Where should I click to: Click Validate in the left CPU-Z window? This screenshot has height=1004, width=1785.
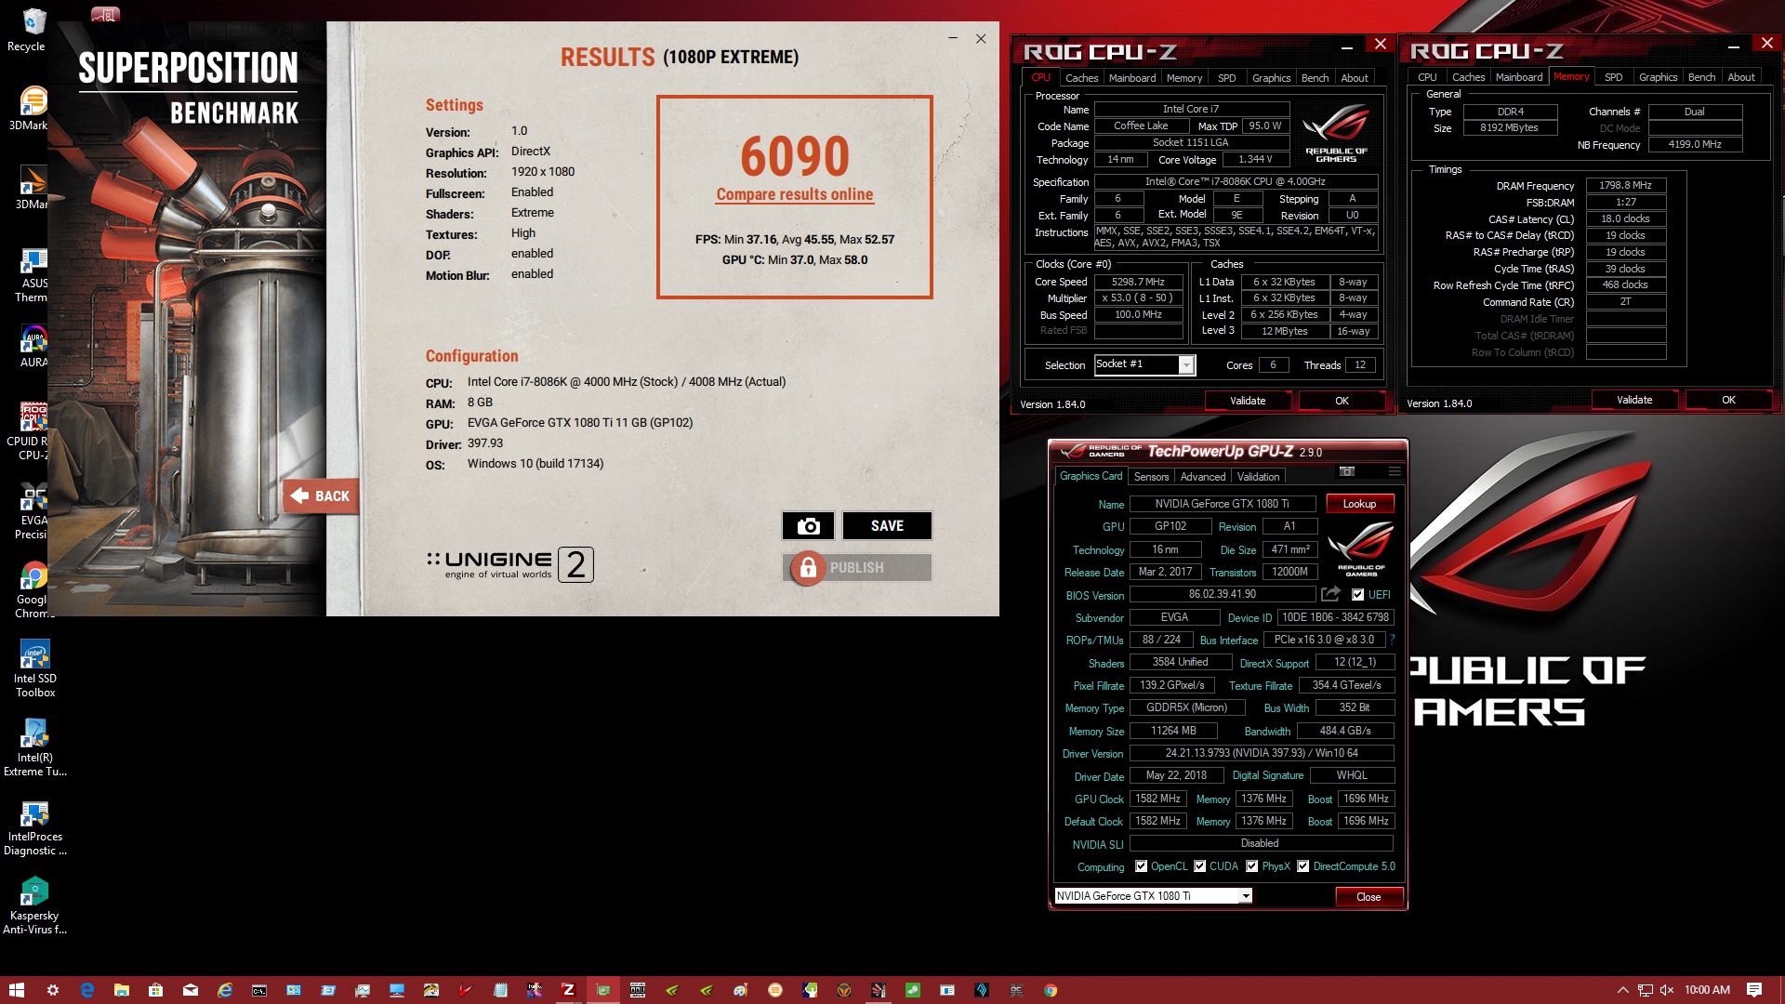pos(1248,401)
